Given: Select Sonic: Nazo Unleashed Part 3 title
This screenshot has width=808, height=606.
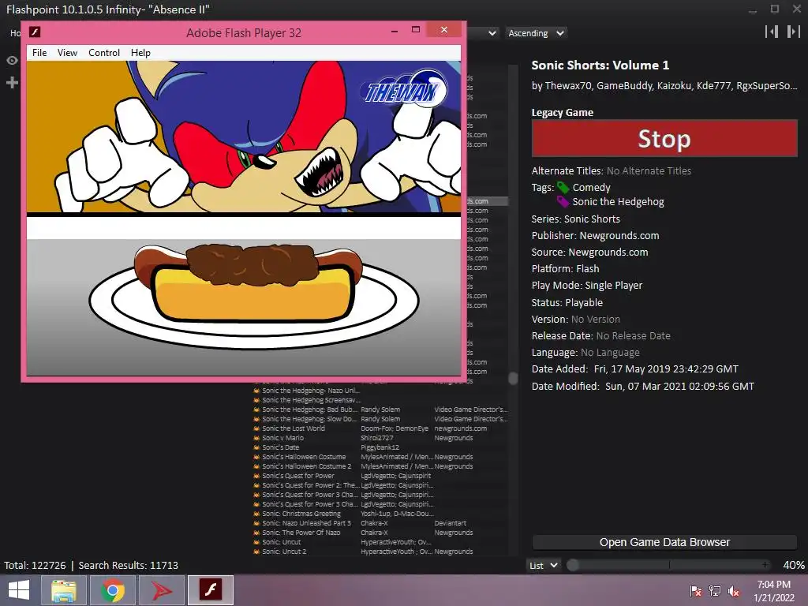Looking at the screenshot, I should [x=307, y=523].
